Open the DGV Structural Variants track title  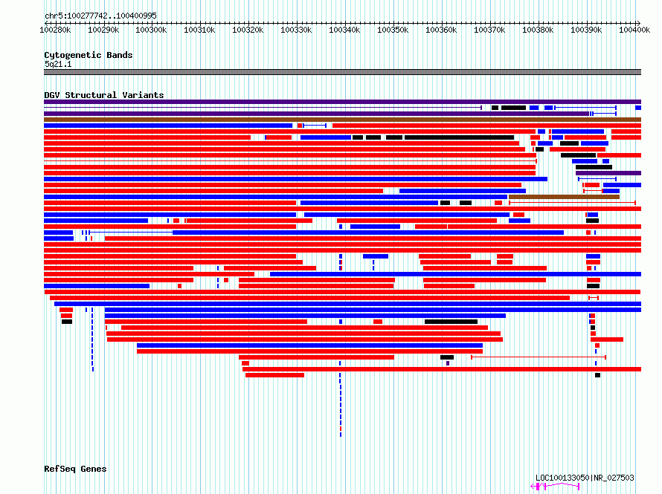pos(104,95)
